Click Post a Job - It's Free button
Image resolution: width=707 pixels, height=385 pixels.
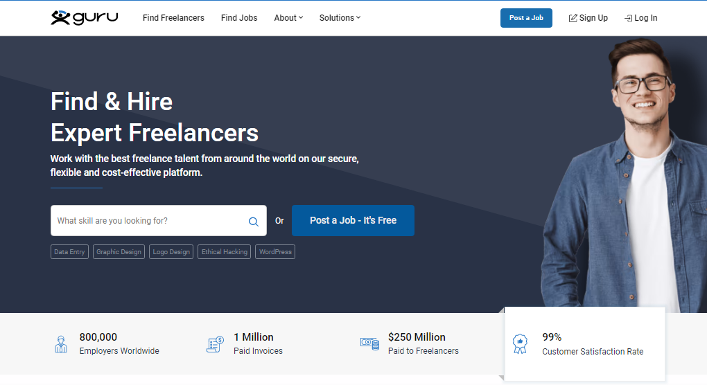[353, 221]
